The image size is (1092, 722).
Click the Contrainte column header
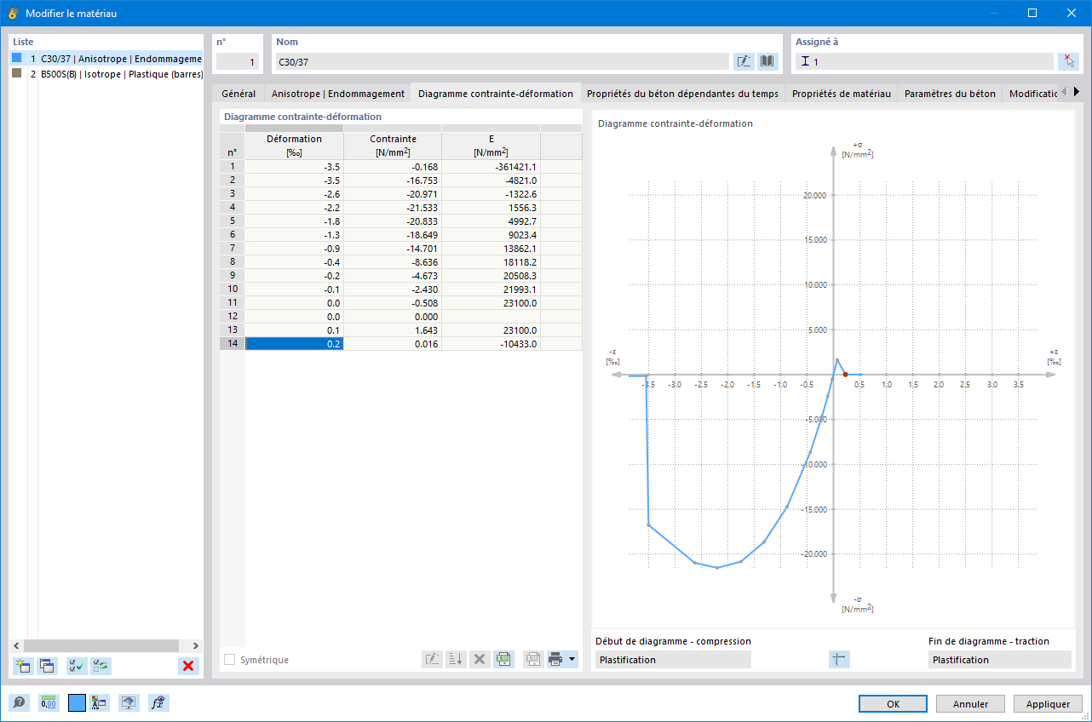click(393, 146)
